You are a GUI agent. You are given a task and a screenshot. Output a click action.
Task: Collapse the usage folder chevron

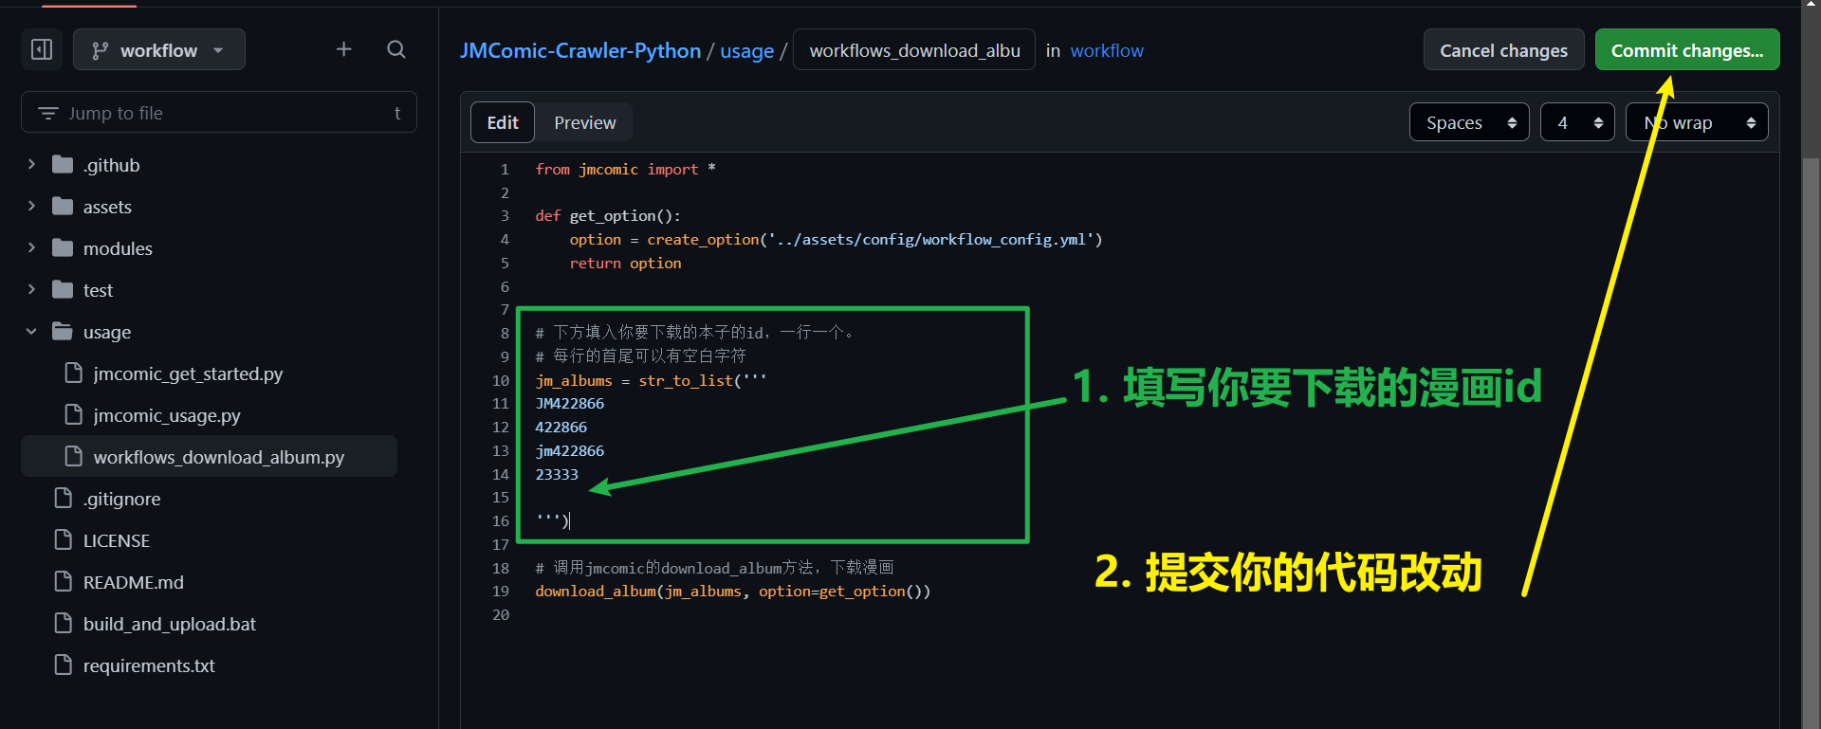click(31, 332)
